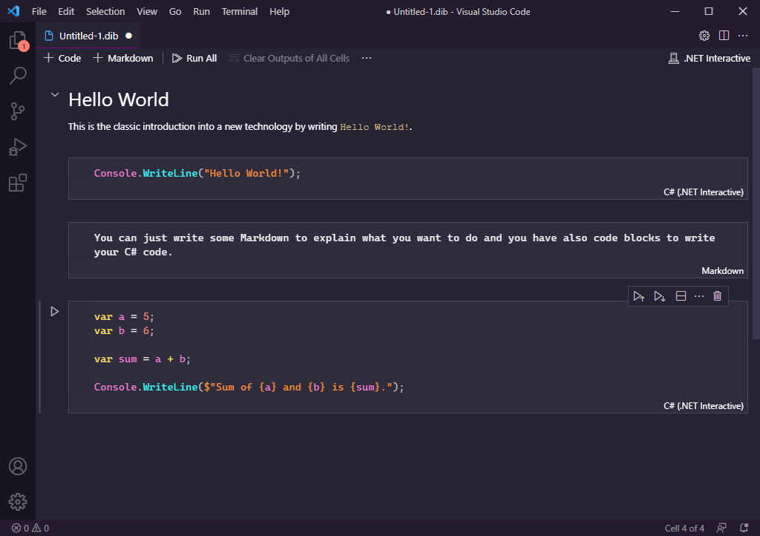The height and width of the screenshot is (536, 760).
Task: Add a new Code cell
Action: click(62, 58)
